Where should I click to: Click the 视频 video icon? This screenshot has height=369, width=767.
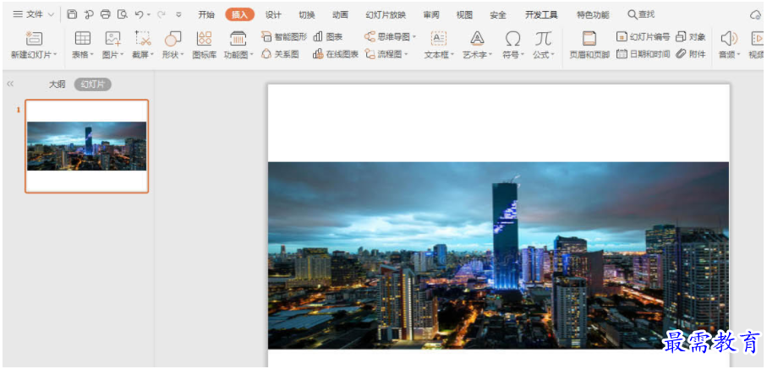tap(758, 39)
